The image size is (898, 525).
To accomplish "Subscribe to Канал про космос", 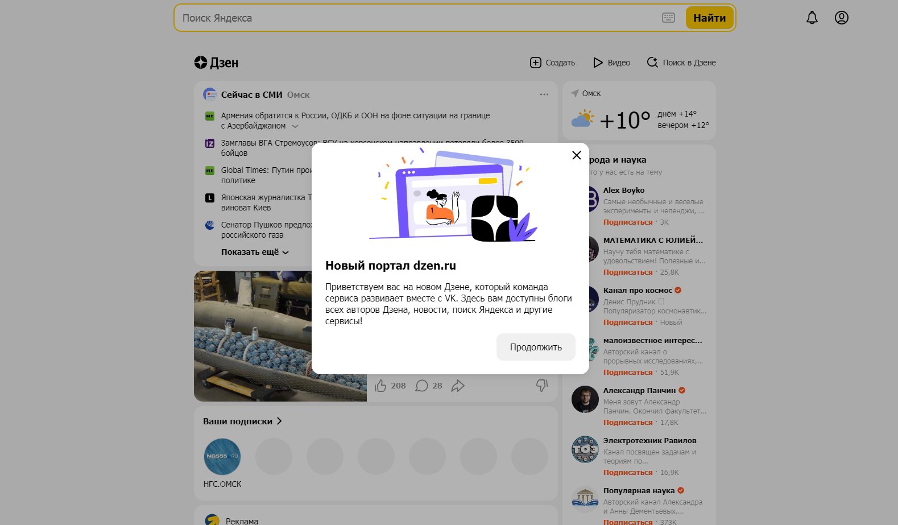I will (x=628, y=323).
